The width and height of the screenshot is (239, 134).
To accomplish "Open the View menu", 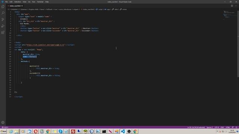I will coord(24,2).
